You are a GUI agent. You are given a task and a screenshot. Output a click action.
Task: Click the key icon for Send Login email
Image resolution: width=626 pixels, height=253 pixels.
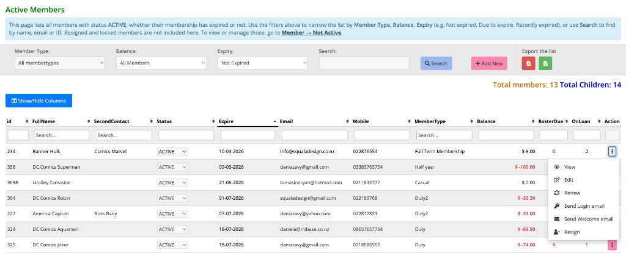557,206
